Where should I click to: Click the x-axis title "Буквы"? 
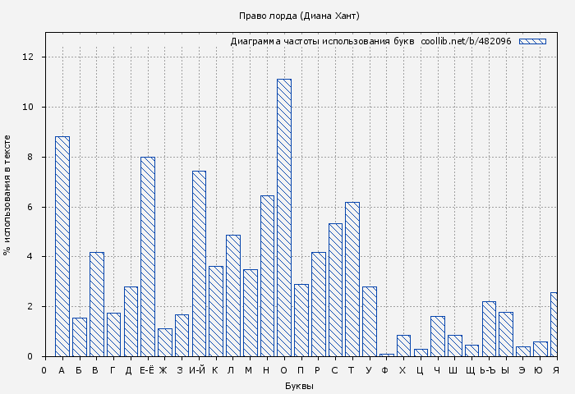[299, 386]
